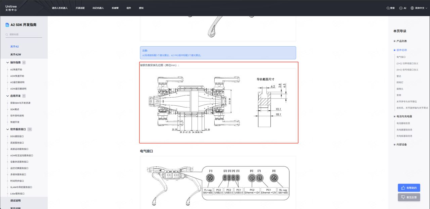Jump to (2+2) 功率线接口含义 section
This screenshot has width=430, height=209.
pyautogui.click(x=407, y=63)
